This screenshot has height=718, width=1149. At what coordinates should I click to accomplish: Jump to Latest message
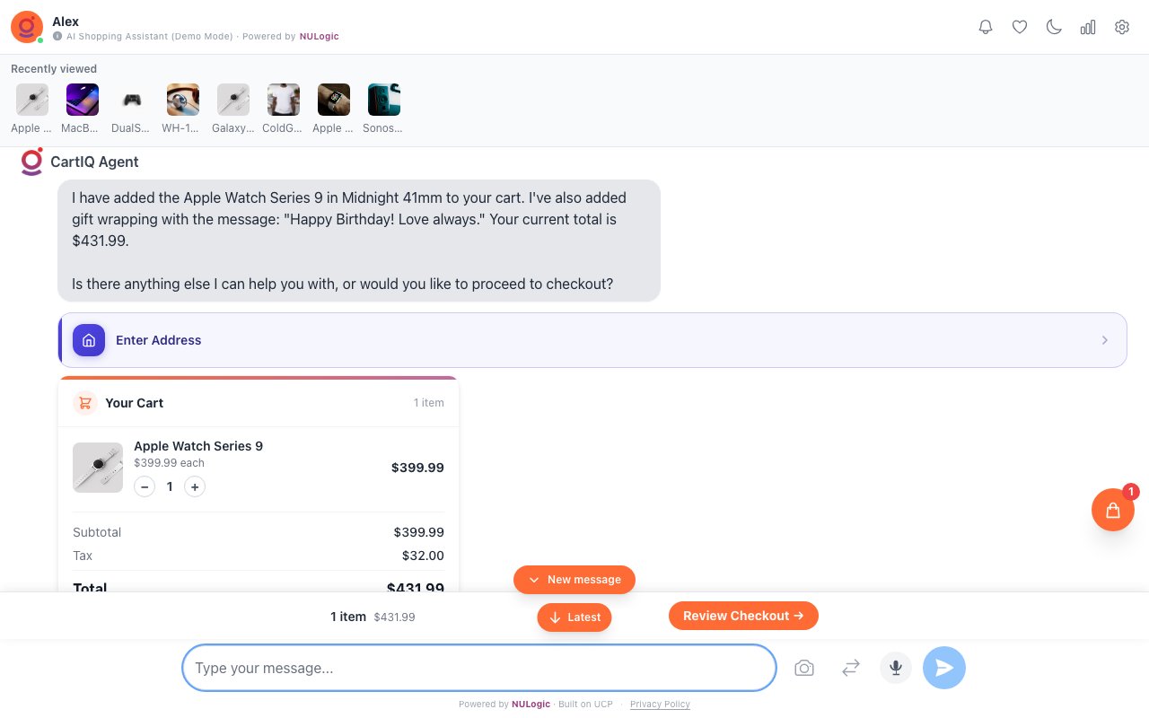tap(574, 617)
